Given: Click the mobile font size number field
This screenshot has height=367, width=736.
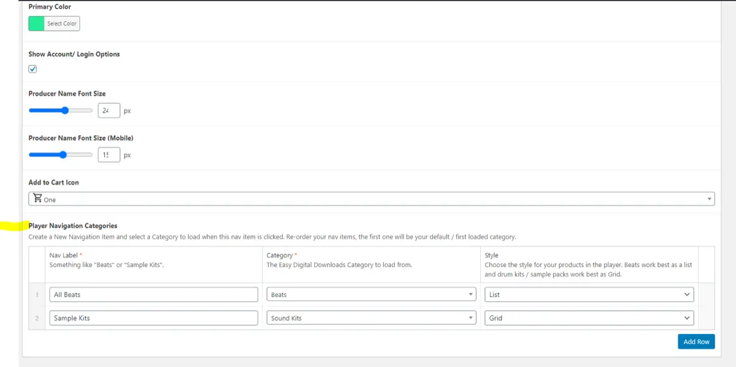Looking at the screenshot, I should coord(109,155).
